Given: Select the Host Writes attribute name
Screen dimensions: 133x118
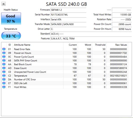Looking at the screenshot, I should 20,87.
